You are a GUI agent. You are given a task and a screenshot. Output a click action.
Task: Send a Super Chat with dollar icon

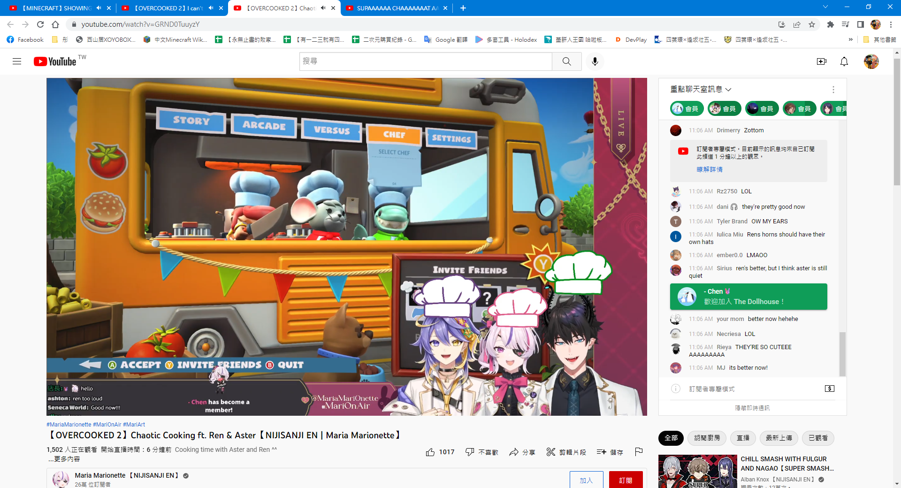coord(830,389)
